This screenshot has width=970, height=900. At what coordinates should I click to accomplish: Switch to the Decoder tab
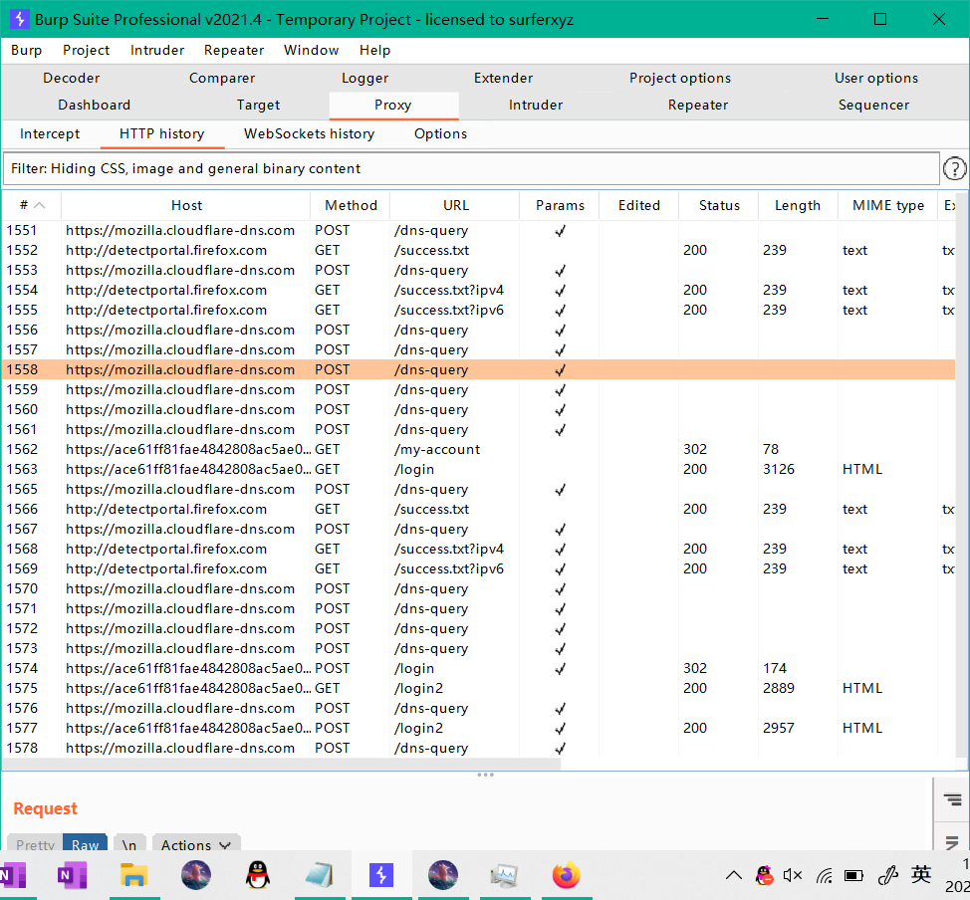click(x=71, y=78)
